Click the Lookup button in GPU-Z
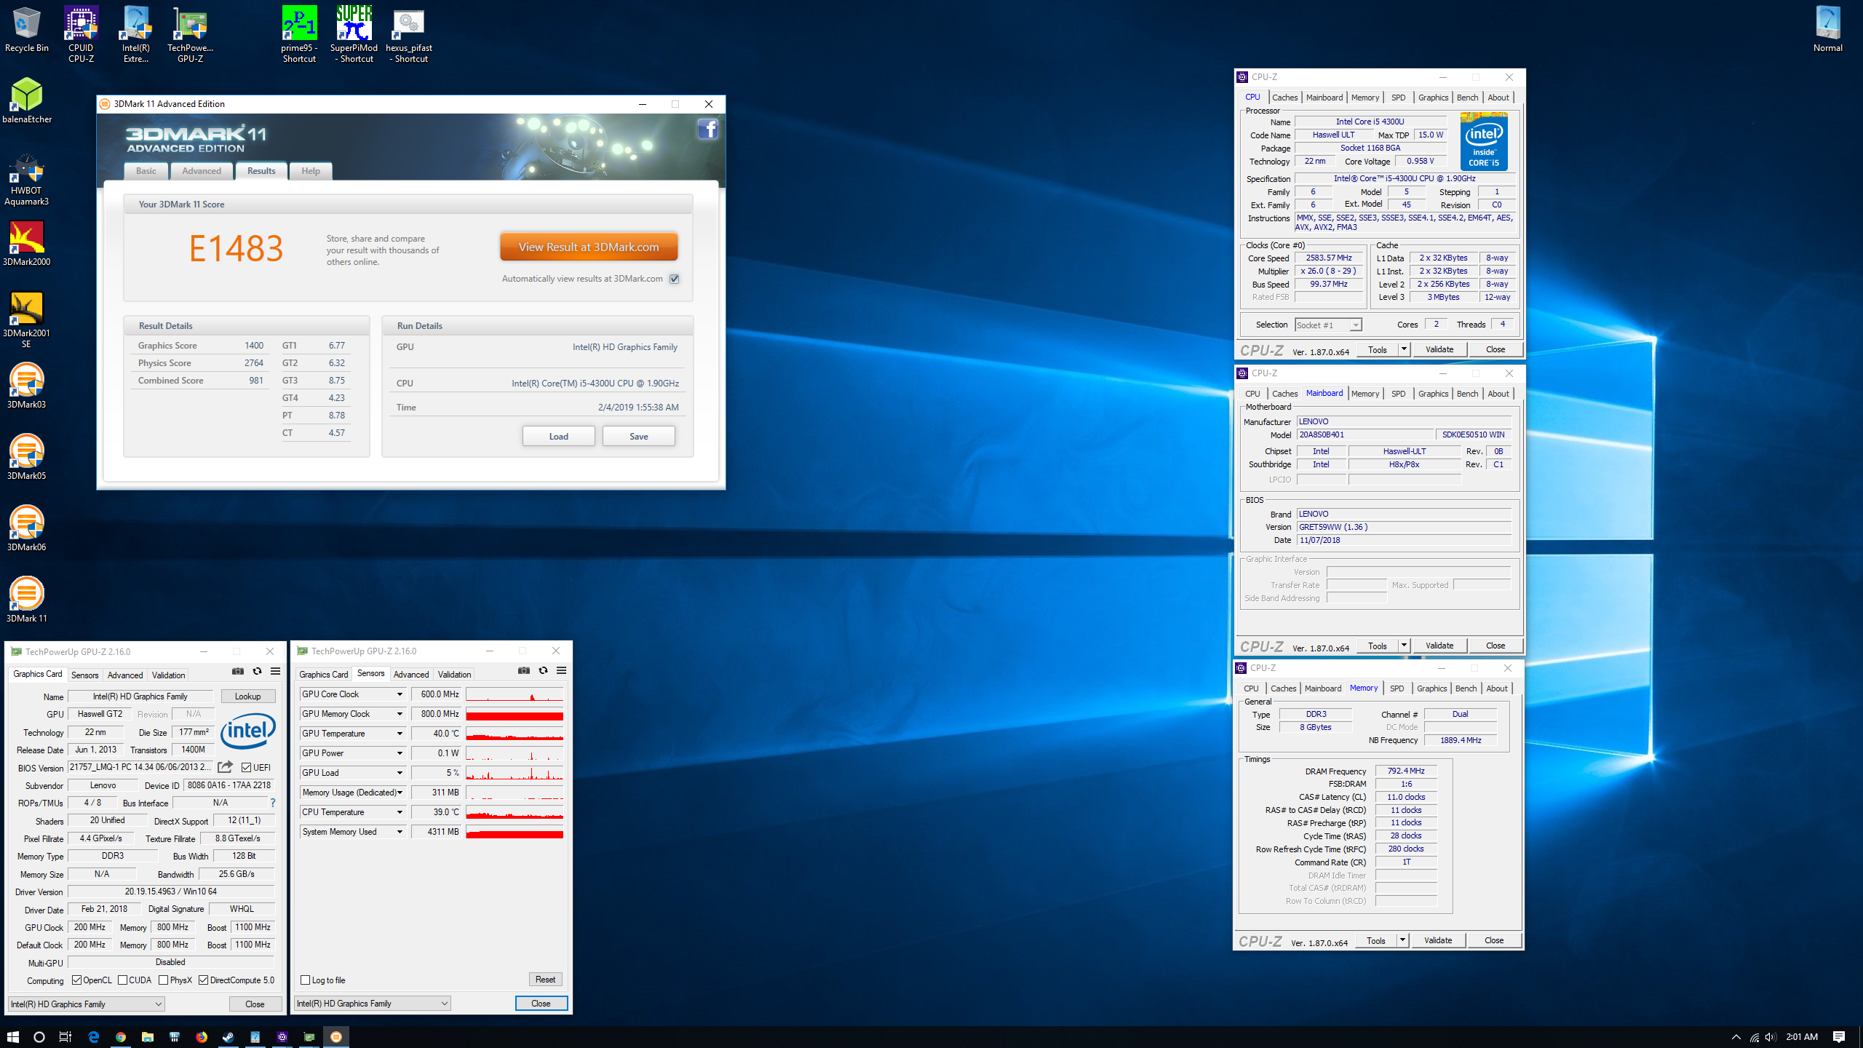This screenshot has width=1863, height=1048. (x=247, y=696)
